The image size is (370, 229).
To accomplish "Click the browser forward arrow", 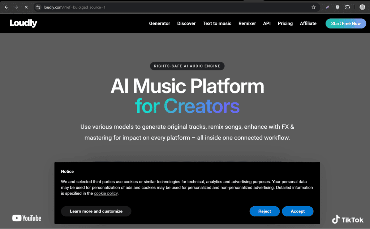I will pos(16,7).
